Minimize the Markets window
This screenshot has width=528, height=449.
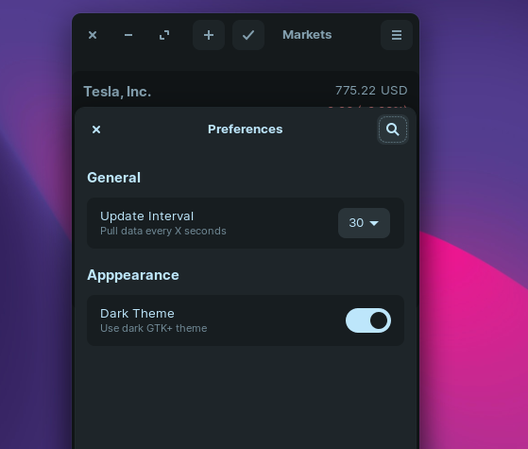128,35
